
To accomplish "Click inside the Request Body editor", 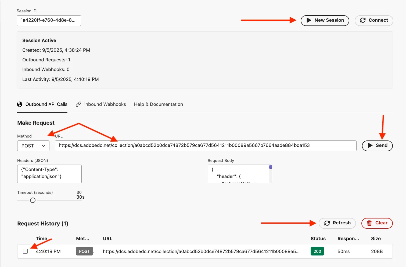I will pyautogui.click(x=240, y=174).
